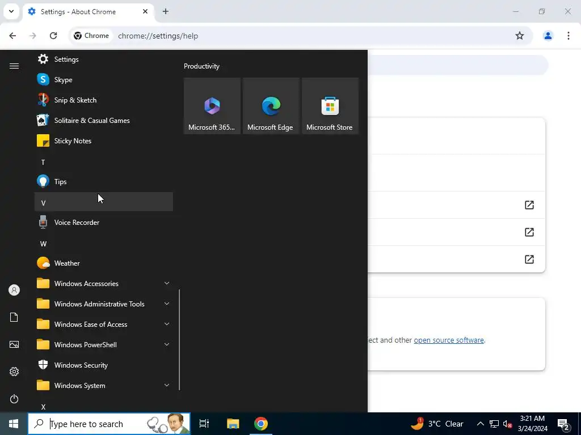Open Snip & Sketch app
The height and width of the screenshot is (435, 581).
click(x=104, y=100)
